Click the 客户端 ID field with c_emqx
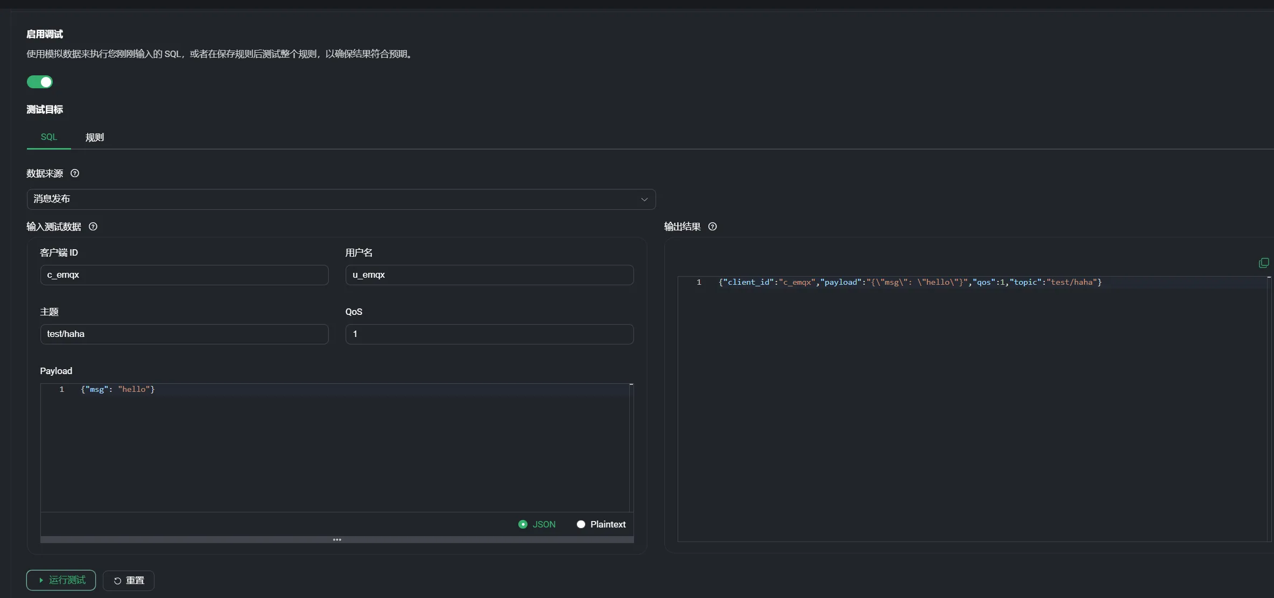1274x598 pixels. point(184,275)
